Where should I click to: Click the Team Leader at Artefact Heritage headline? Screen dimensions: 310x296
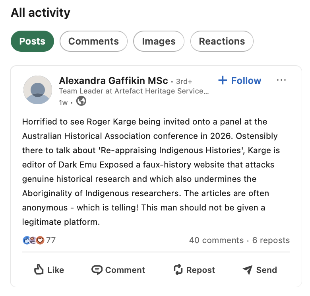[x=134, y=91]
